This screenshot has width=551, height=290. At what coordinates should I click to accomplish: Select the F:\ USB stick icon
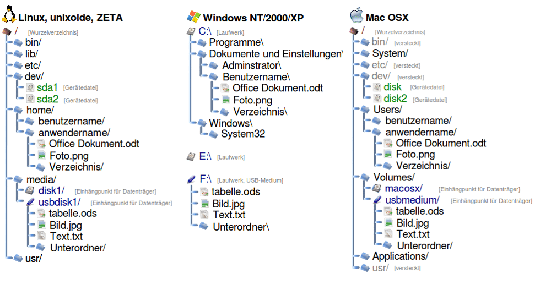192,180
